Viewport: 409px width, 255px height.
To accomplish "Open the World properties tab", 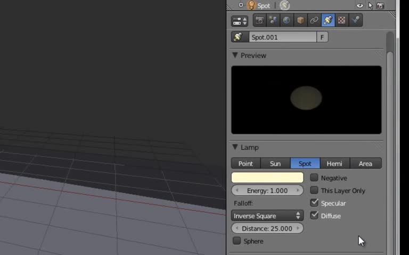I will click(287, 20).
